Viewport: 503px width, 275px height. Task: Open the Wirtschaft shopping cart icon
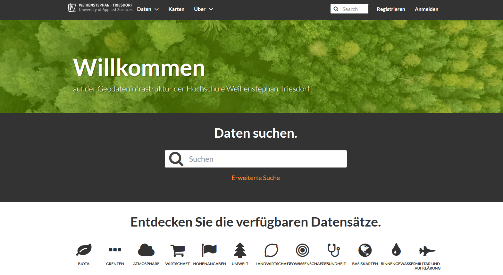coord(177,250)
